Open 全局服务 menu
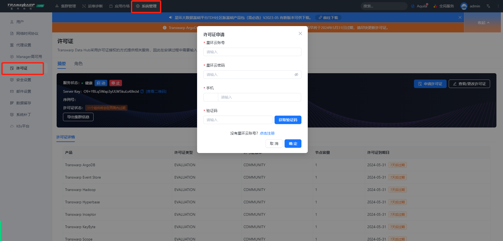 point(444,6)
